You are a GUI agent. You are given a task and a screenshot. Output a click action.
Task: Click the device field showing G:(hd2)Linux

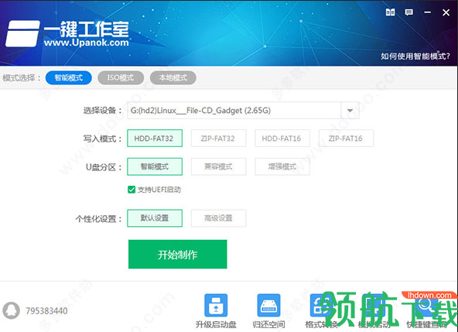[x=234, y=111]
